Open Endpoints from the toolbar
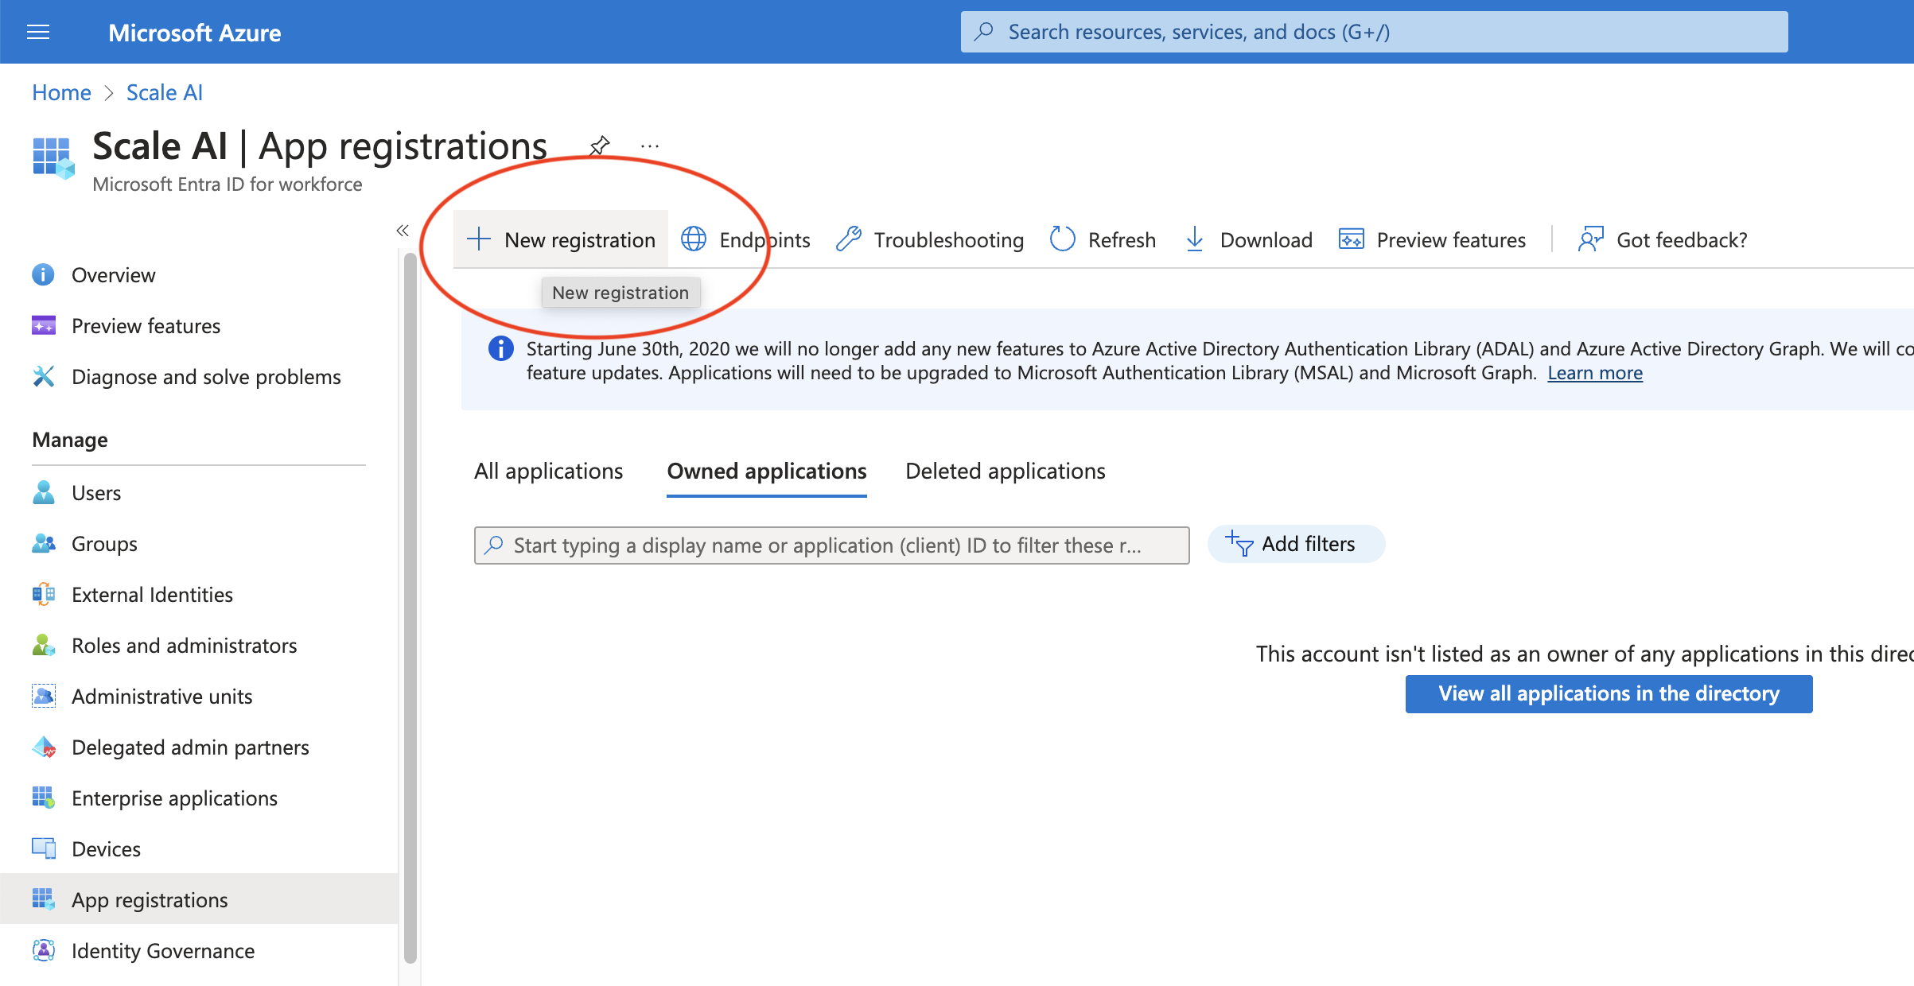The image size is (1914, 986). tap(746, 239)
